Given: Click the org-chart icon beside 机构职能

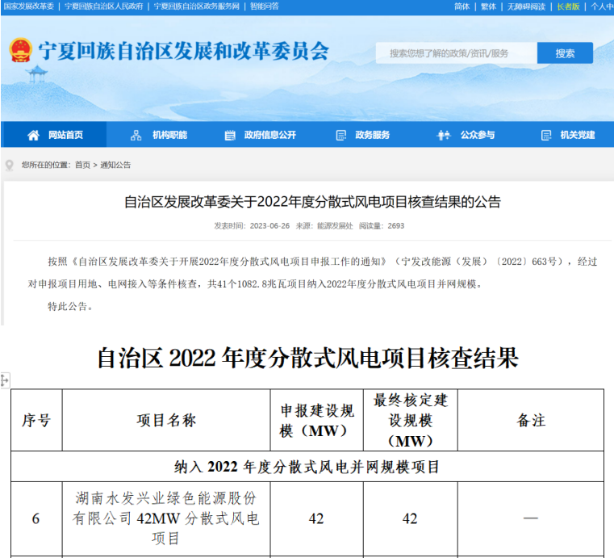Looking at the screenshot, I should 136,135.
